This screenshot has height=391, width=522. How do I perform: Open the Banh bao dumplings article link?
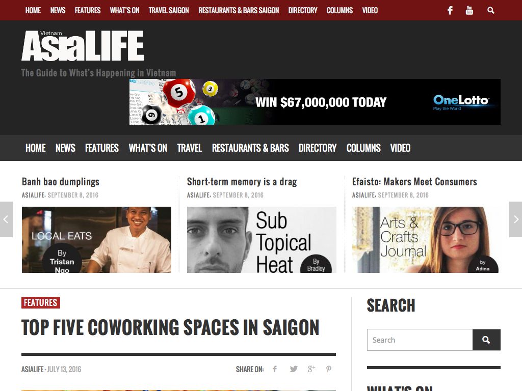point(61,182)
